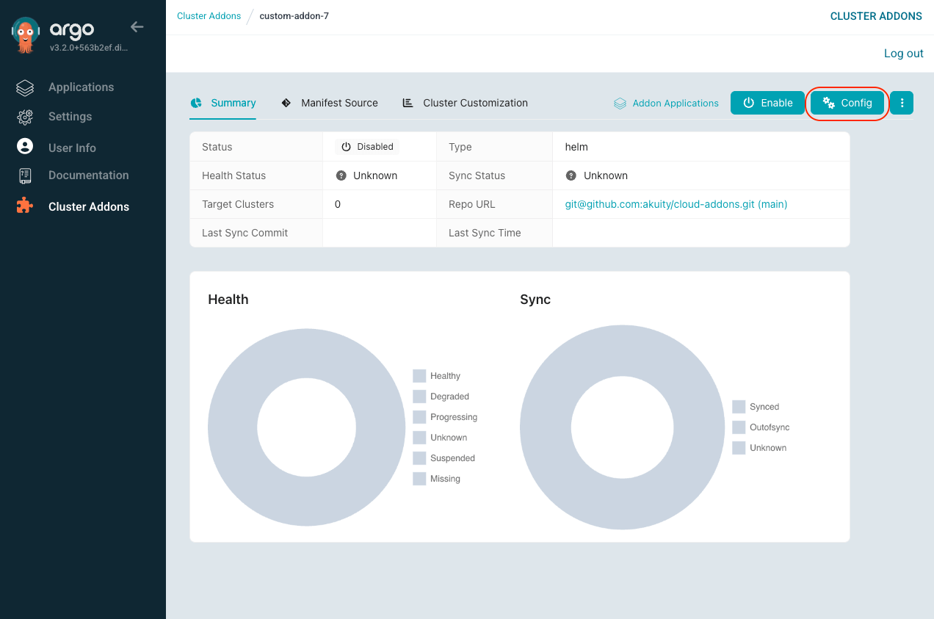Click the Argo octopus logo
The width and height of the screenshot is (934, 619).
coord(26,35)
